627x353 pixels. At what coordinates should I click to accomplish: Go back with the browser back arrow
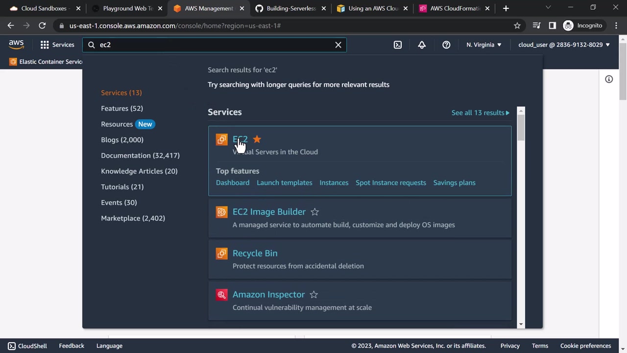(11, 25)
